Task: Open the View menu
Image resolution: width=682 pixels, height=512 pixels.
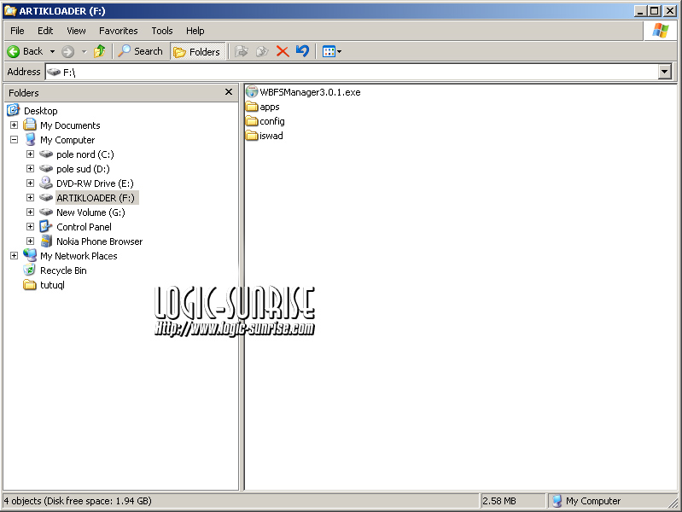Action: click(x=76, y=31)
